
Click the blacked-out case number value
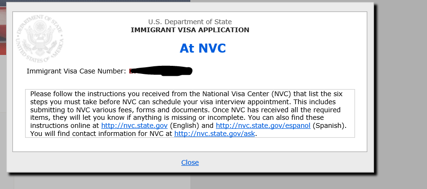pyautogui.click(x=161, y=71)
